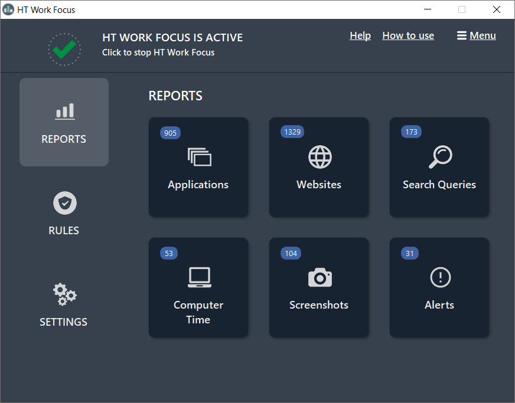Open the Applications report label
The width and height of the screenshot is (515, 403).
pos(198,185)
